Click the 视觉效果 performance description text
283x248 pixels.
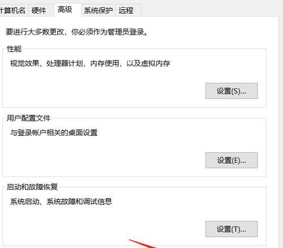click(x=90, y=63)
